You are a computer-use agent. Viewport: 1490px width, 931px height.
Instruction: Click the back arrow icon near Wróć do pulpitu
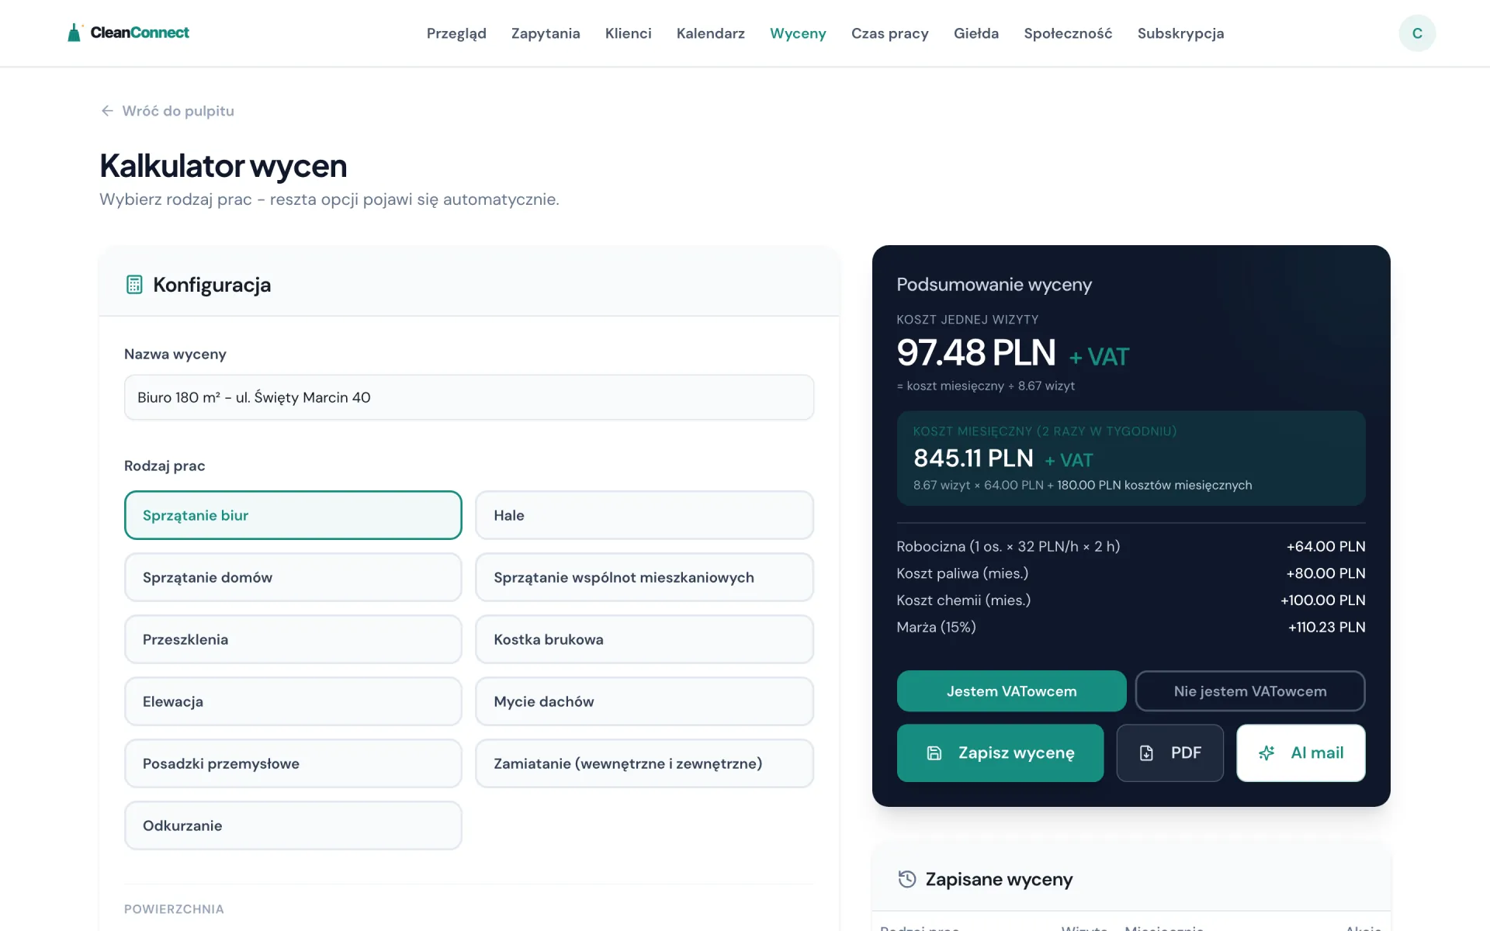point(107,111)
